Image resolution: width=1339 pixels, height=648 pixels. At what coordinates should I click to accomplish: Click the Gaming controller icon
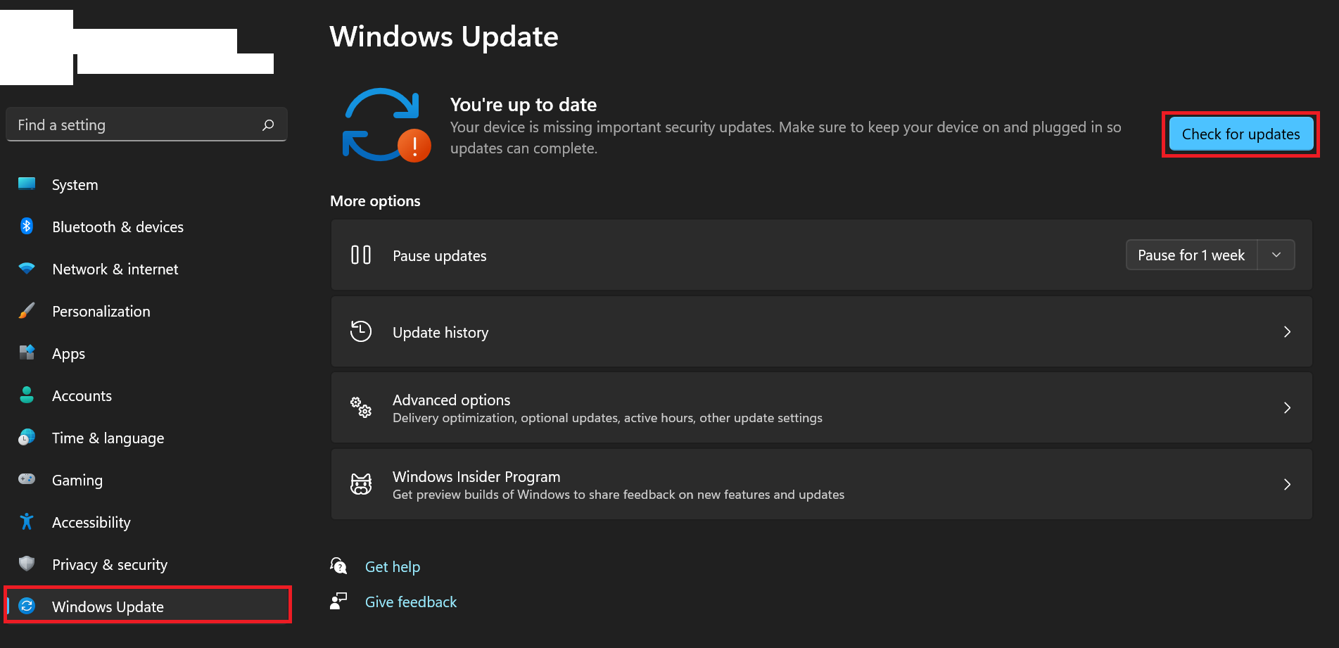[27, 479]
